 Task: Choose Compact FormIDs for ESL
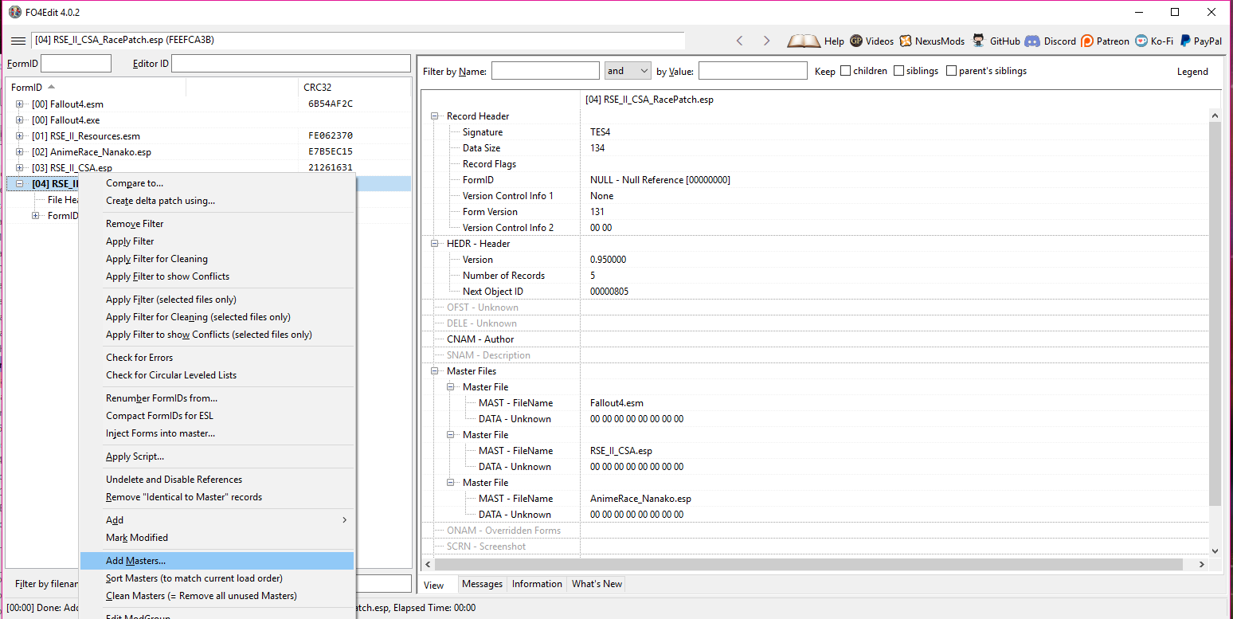[x=217, y=416]
